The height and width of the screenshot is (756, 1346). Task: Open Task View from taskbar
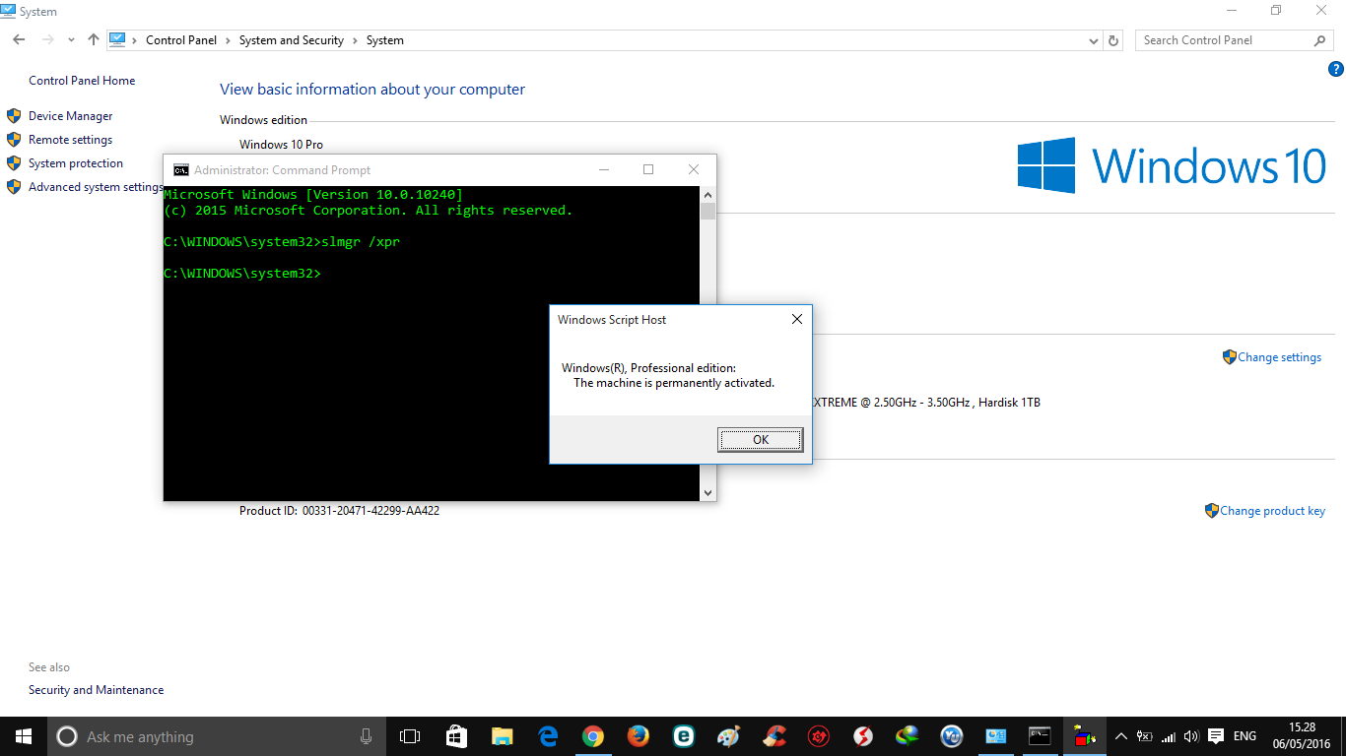[410, 736]
